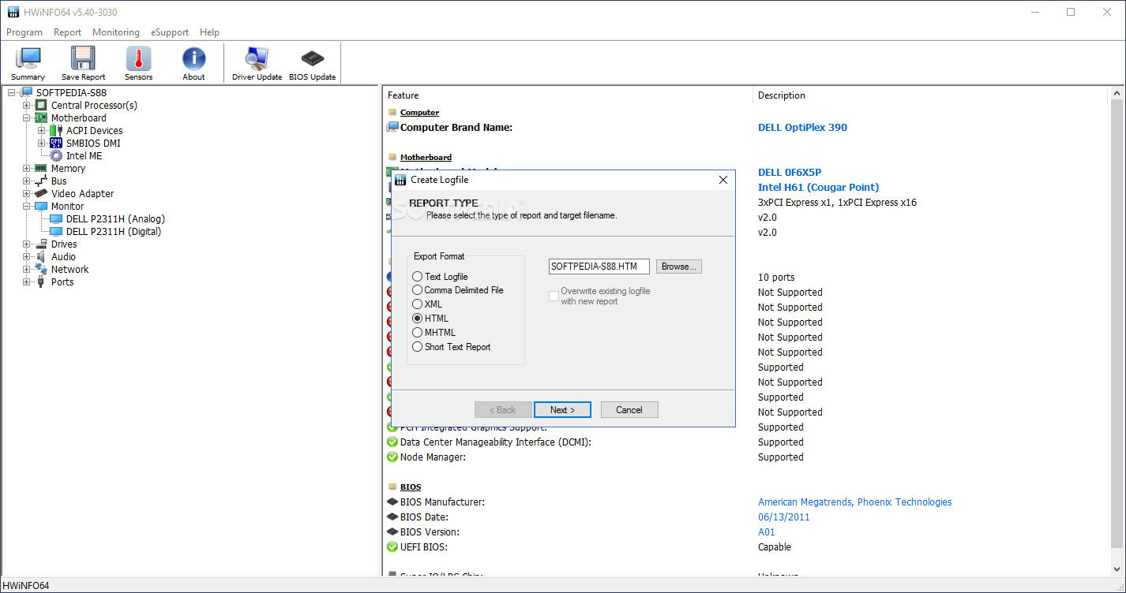This screenshot has height=593, width=1126.
Task: Select SMBIOS DMI icon
Action: 56,143
